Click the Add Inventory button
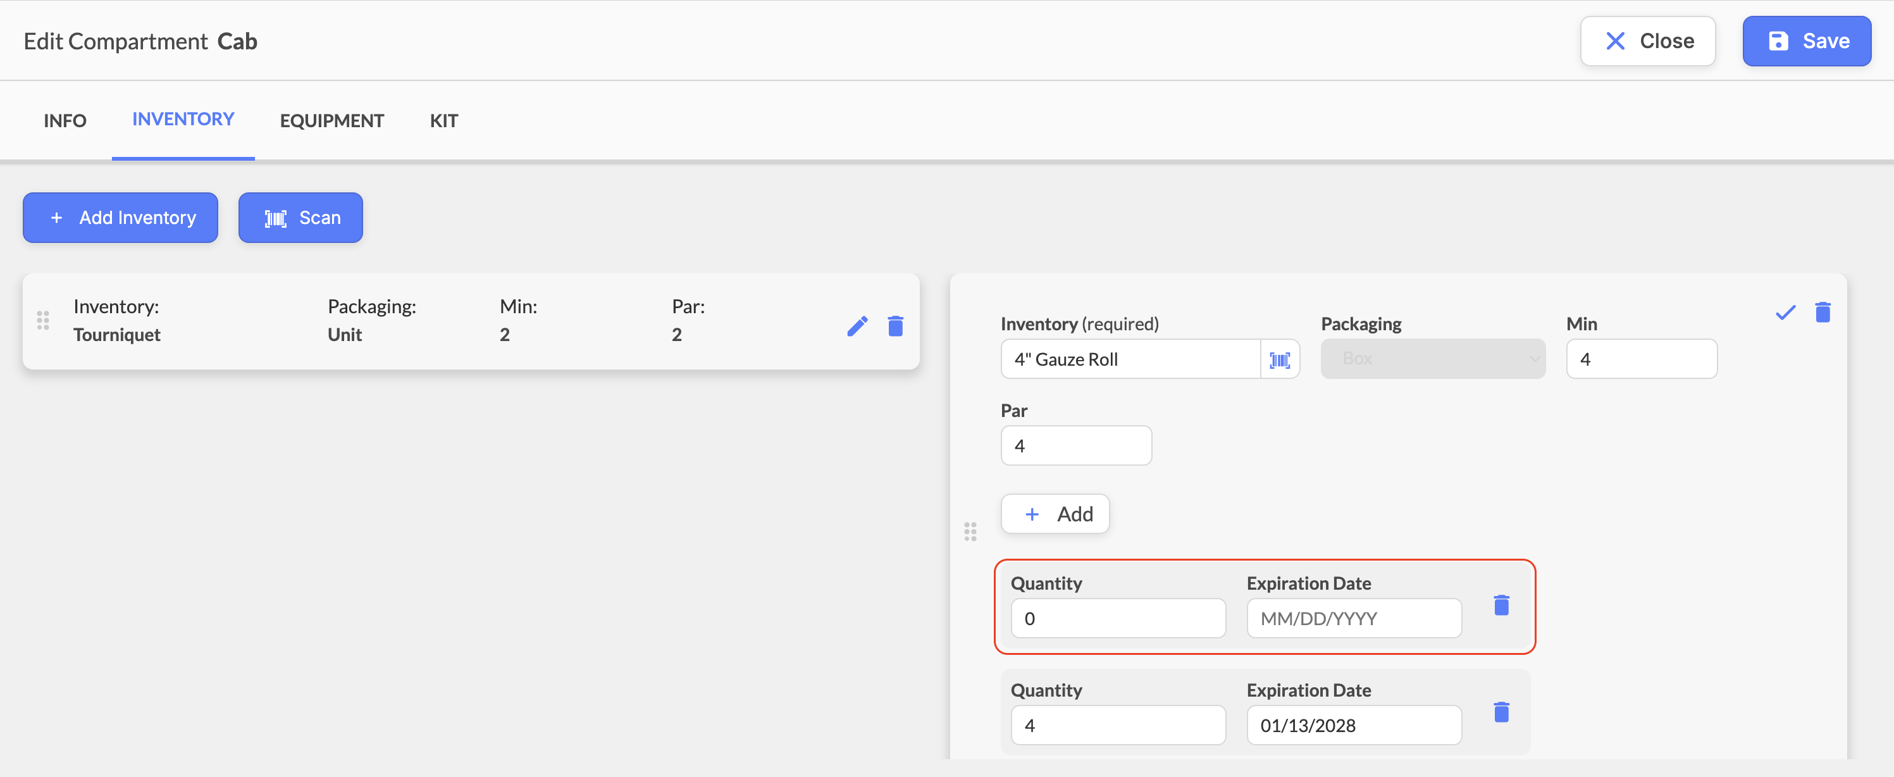Image resolution: width=1894 pixels, height=777 pixels. coord(121,218)
